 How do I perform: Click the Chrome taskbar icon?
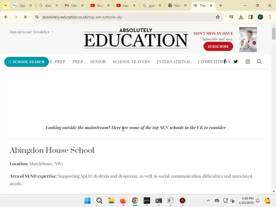point(135,201)
